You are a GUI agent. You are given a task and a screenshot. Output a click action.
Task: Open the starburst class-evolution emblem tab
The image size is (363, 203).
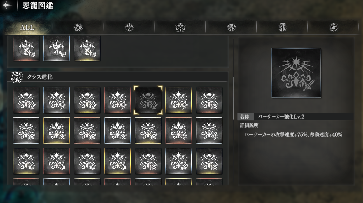[180, 28]
